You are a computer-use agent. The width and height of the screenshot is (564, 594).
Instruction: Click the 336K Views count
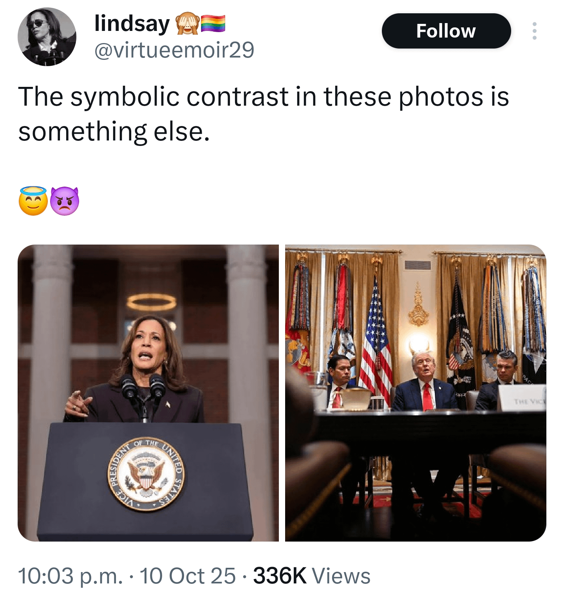click(x=311, y=576)
